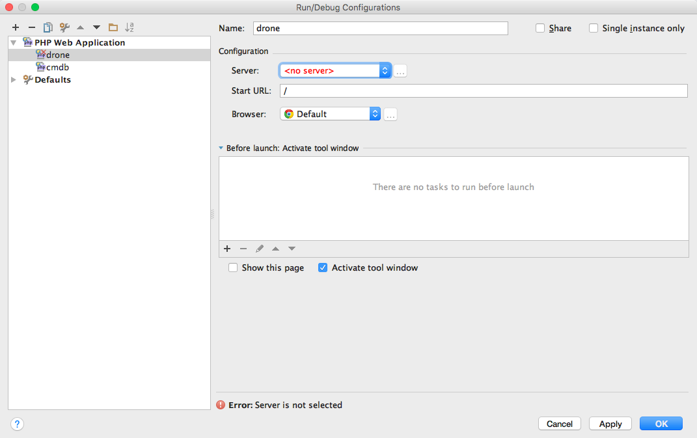Screen dimensions: 697x438
Task: Click the There are no tasks text
Action: 454,187
